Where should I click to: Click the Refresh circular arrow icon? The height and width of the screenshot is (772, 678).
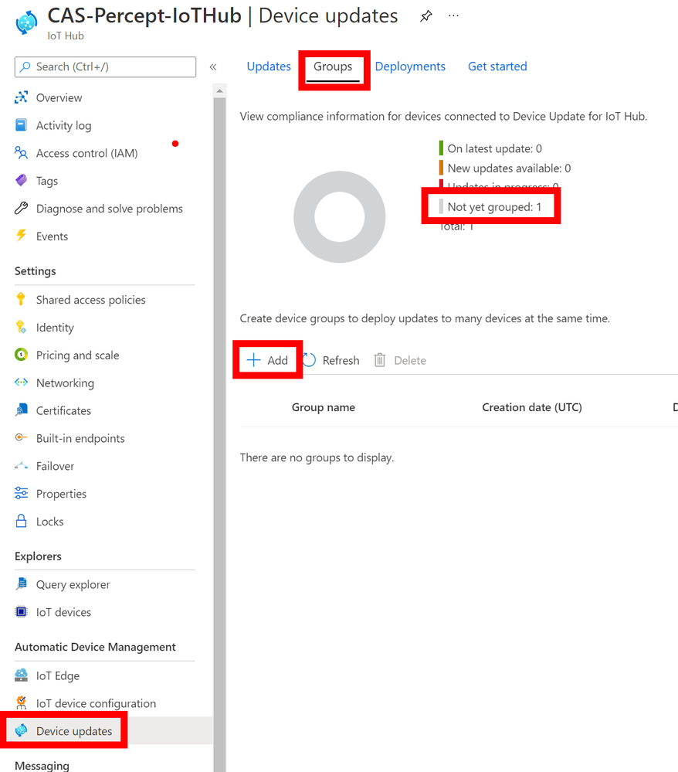(x=309, y=360)
